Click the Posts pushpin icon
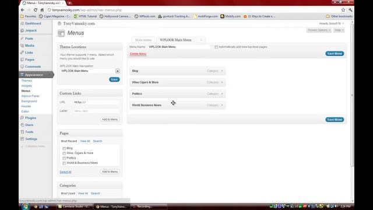The image size is (373, 210). (x=22, y=38)
